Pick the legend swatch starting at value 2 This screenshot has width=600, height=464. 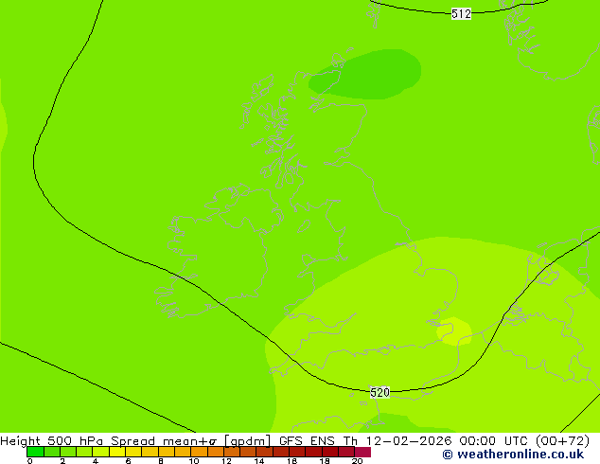(68, 452)
